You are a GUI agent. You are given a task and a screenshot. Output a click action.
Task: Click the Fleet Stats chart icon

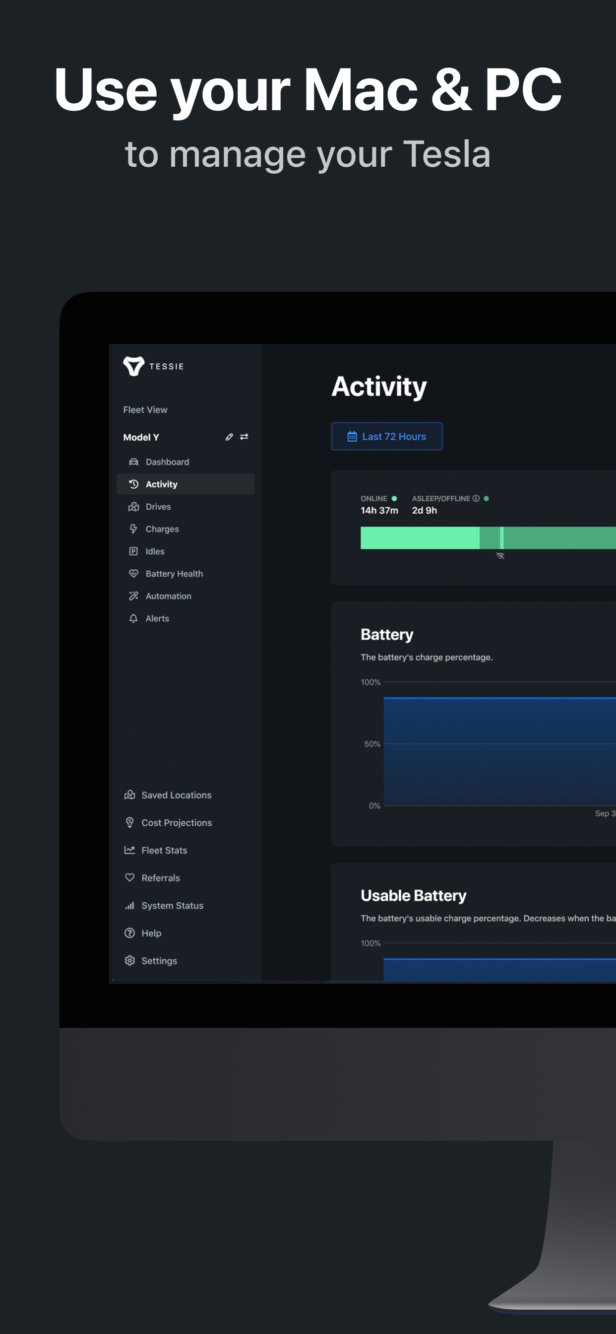130,850
